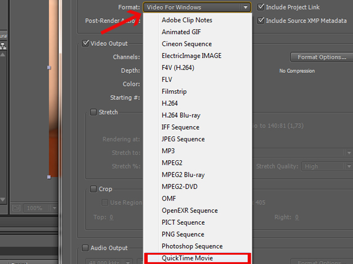Click the Format Options button under Video Output

tap(320, 57)
